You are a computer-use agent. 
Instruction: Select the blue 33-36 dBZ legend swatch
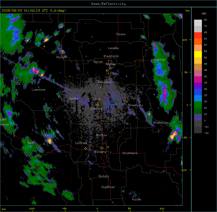[198, 92]
